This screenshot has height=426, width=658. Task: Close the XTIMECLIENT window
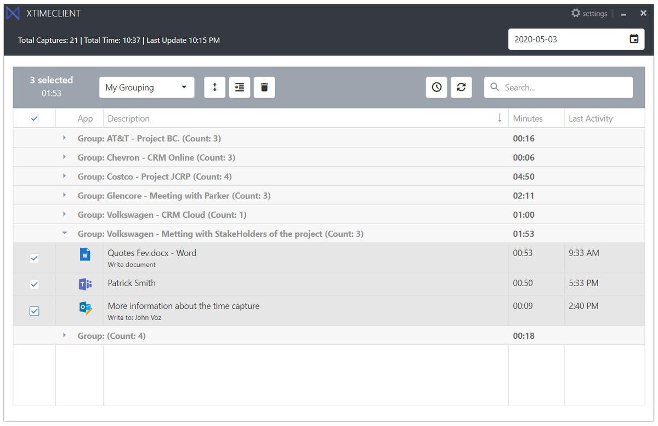643,13
